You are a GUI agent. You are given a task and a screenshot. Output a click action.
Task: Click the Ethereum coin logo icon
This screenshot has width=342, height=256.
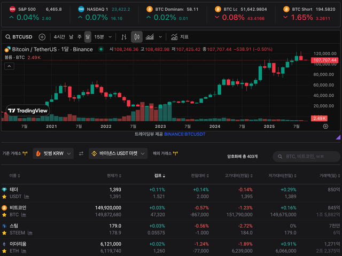point(4,244)
